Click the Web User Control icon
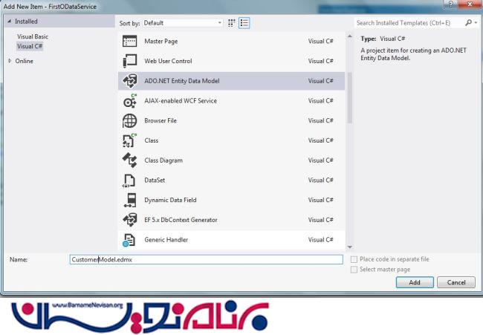Image resolution: width=483 pixels, height=335 pixels. pos(129,61)
